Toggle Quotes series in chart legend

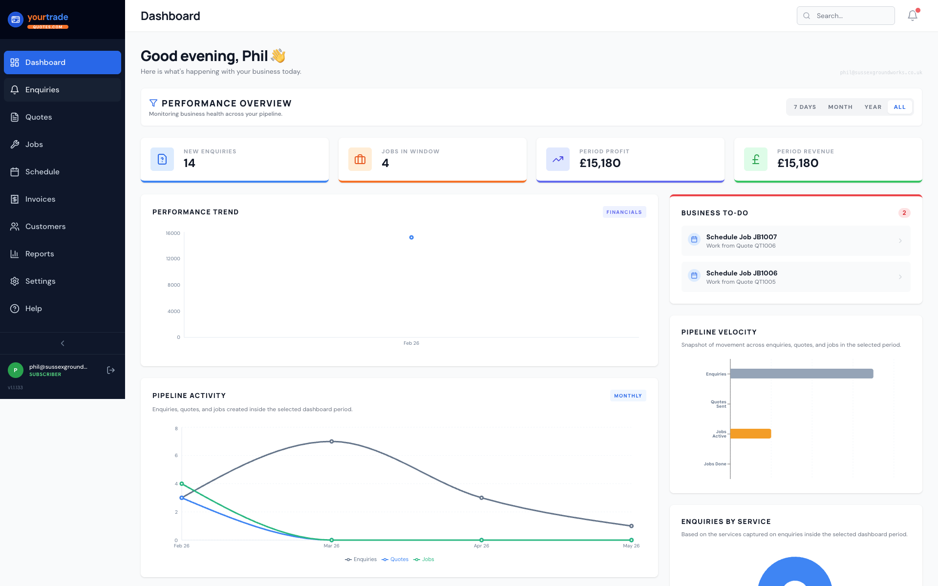[x=395, y=560]
